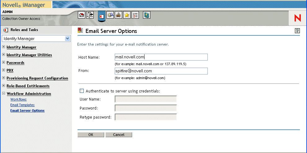Expand Identity Manager Utilities node
307x153 pixels.
pos(3,55)
